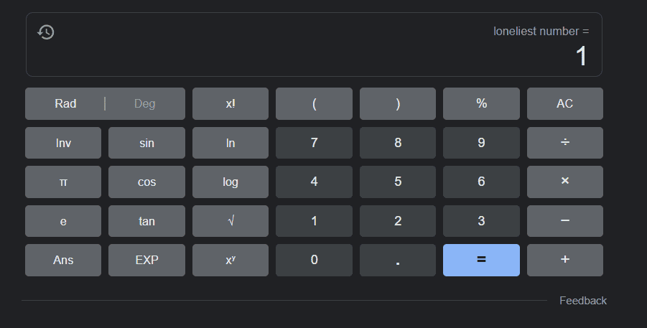Toggle the Inv inverse functions key
The image size is (647, 328).
[x=63, y=143]
